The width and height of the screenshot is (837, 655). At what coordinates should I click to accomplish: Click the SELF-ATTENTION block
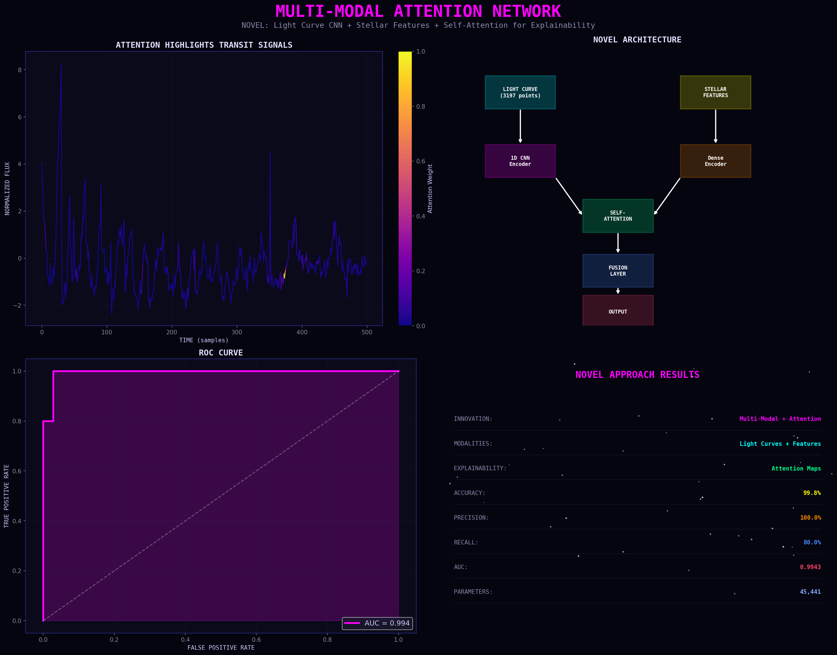pyautogui.click(x=618, y=216)
